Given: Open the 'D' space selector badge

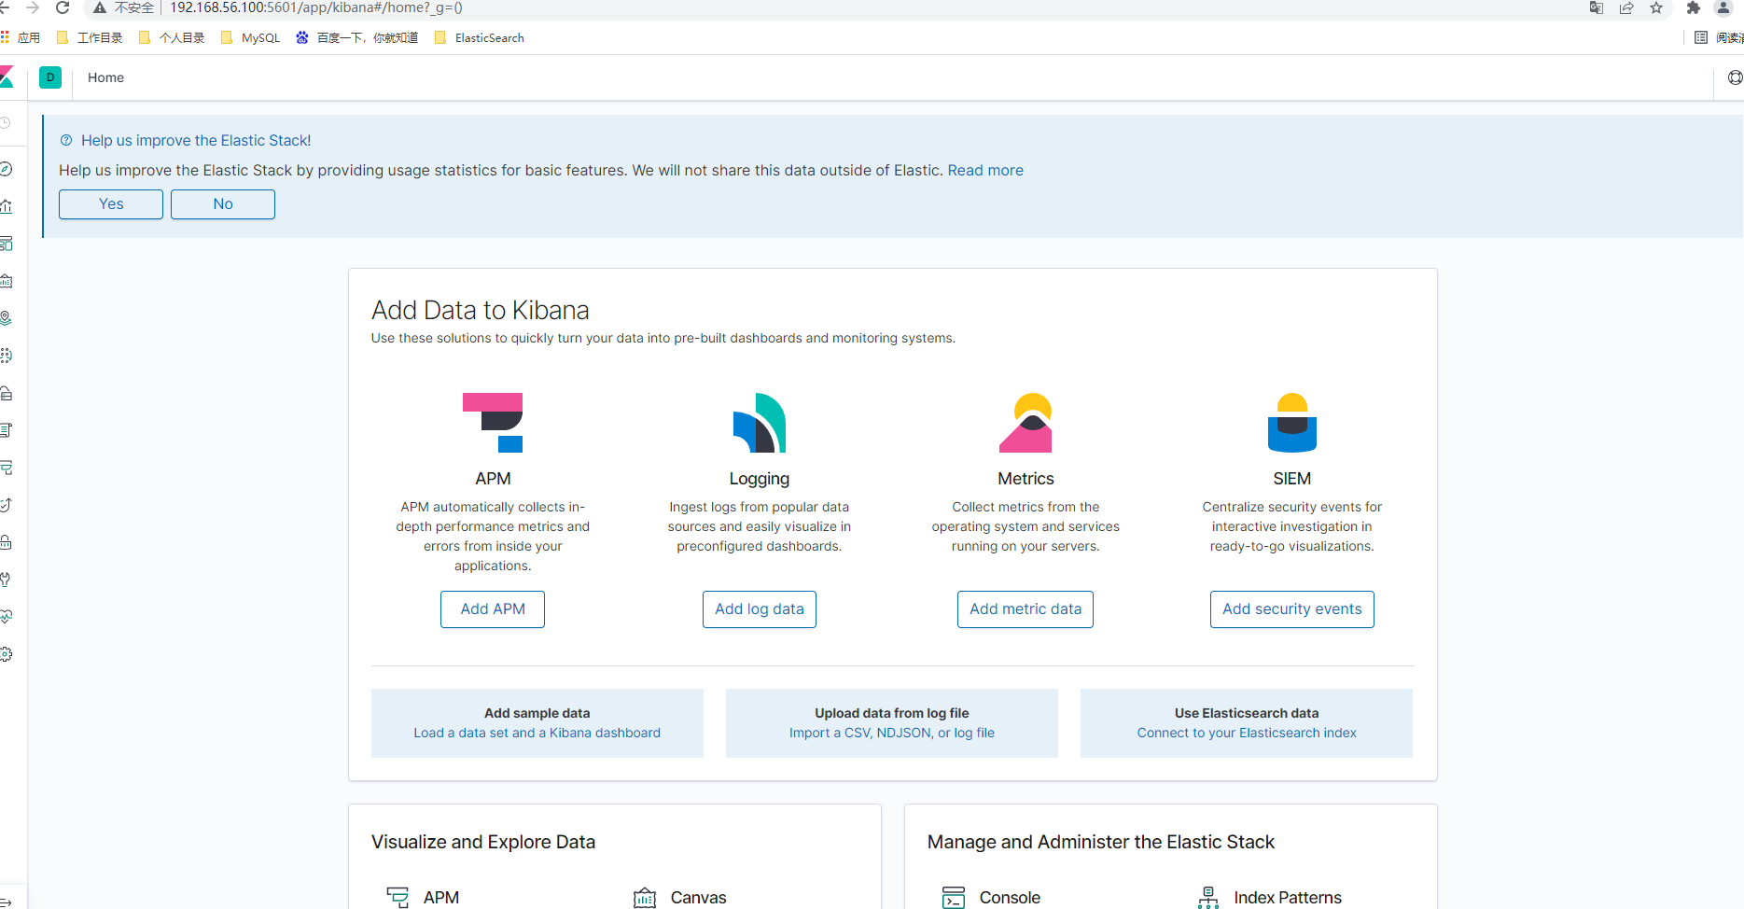Looking at the screenshot, I should [50, 77].
